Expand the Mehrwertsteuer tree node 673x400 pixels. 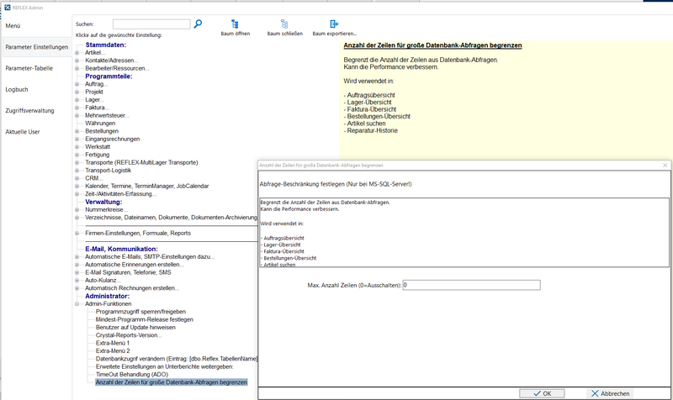[x=77, y=115]
